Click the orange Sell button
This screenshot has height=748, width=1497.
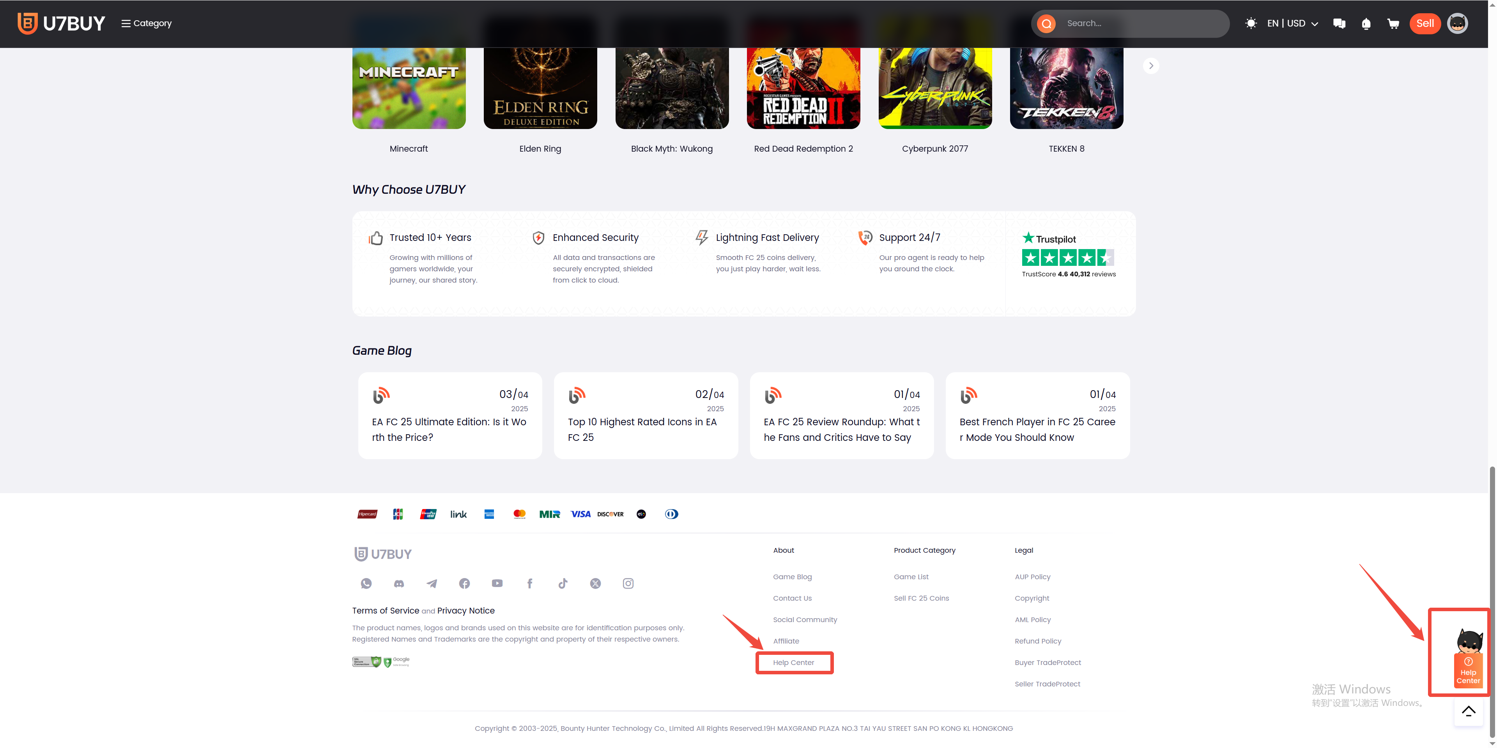point(1424,24)
